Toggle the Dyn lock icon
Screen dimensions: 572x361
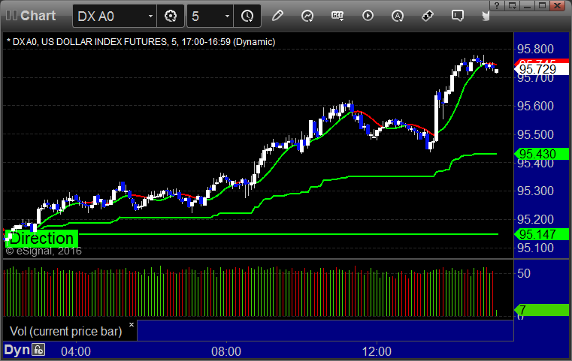pos(38,350)
